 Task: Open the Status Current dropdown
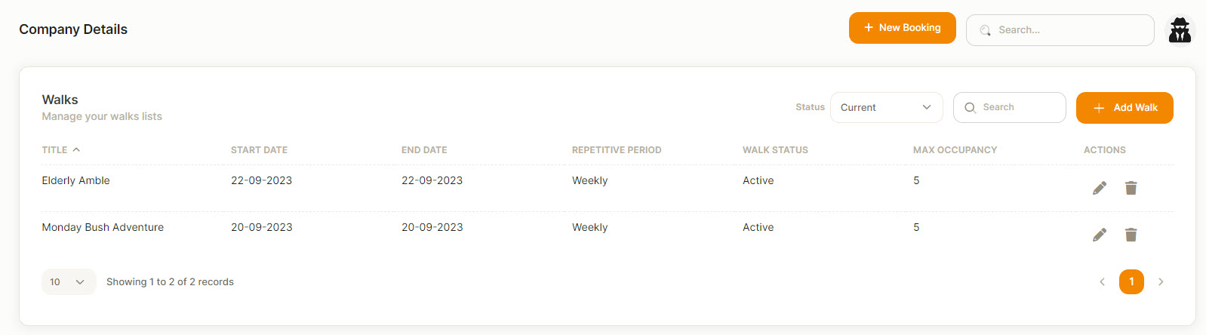887,107
